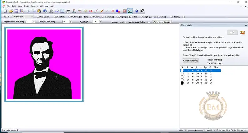Click the color reduction icon
The image size is (248, 133).
click(x=91, y=11)
